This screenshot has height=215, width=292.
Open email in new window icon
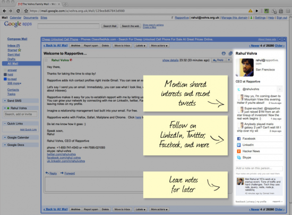(x=230, y=53)
